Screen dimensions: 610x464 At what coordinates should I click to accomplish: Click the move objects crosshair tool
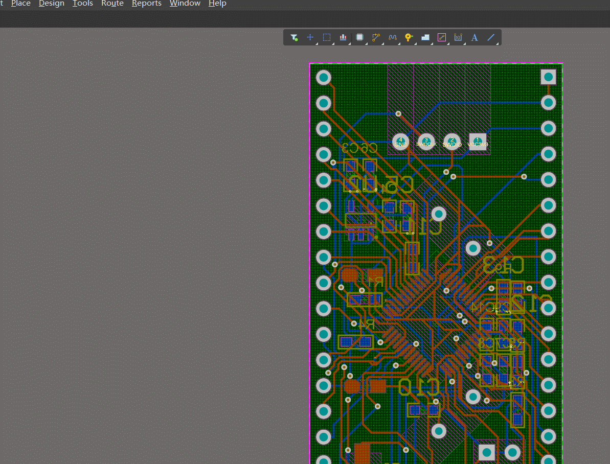tap(310, 37)
